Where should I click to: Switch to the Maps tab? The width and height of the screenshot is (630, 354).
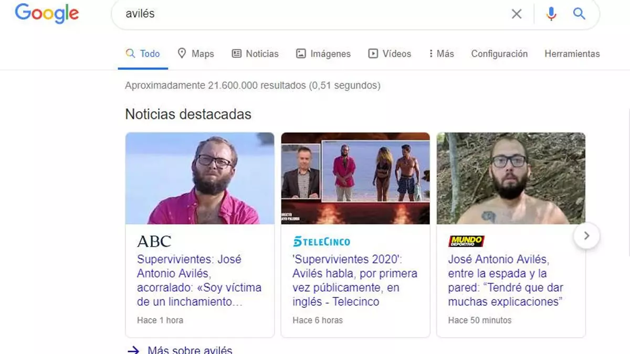(196, 53)
